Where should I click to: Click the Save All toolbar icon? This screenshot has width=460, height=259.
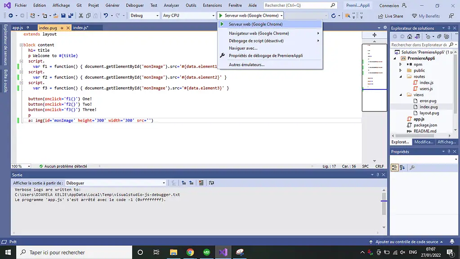point(71,15)
